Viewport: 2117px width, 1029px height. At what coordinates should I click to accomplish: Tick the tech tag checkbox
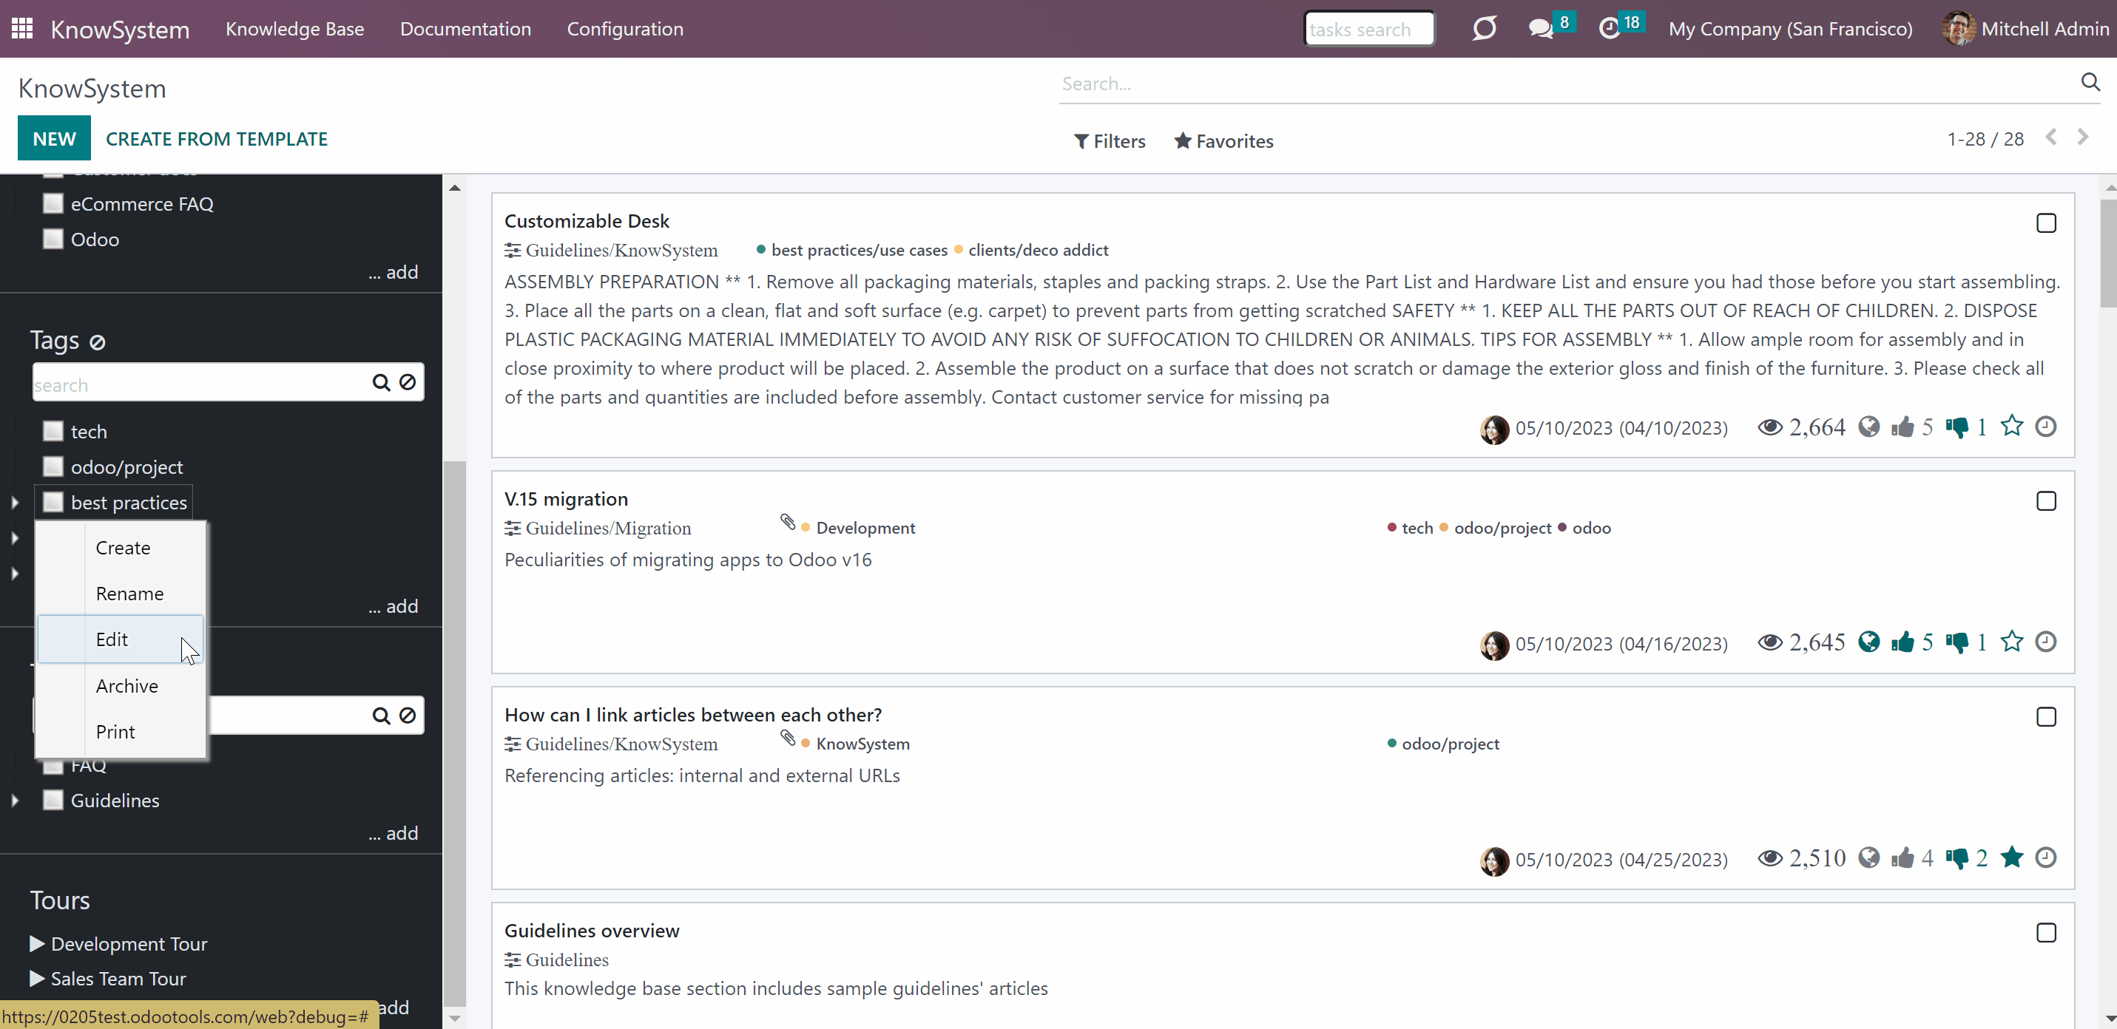click(x=53, y=431)
